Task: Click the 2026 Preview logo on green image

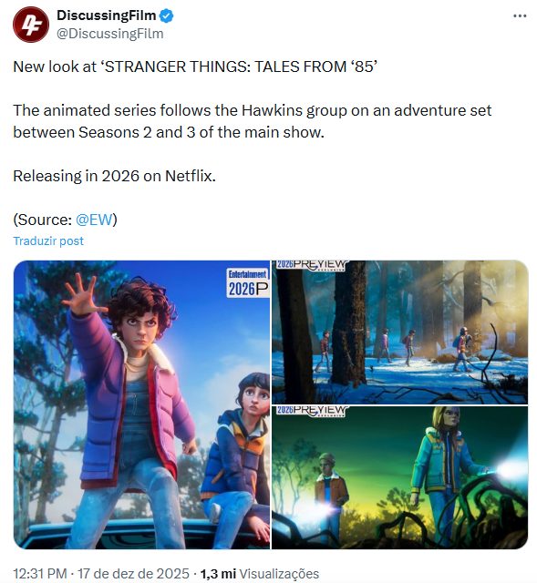Action: click(x=312, y=411)
